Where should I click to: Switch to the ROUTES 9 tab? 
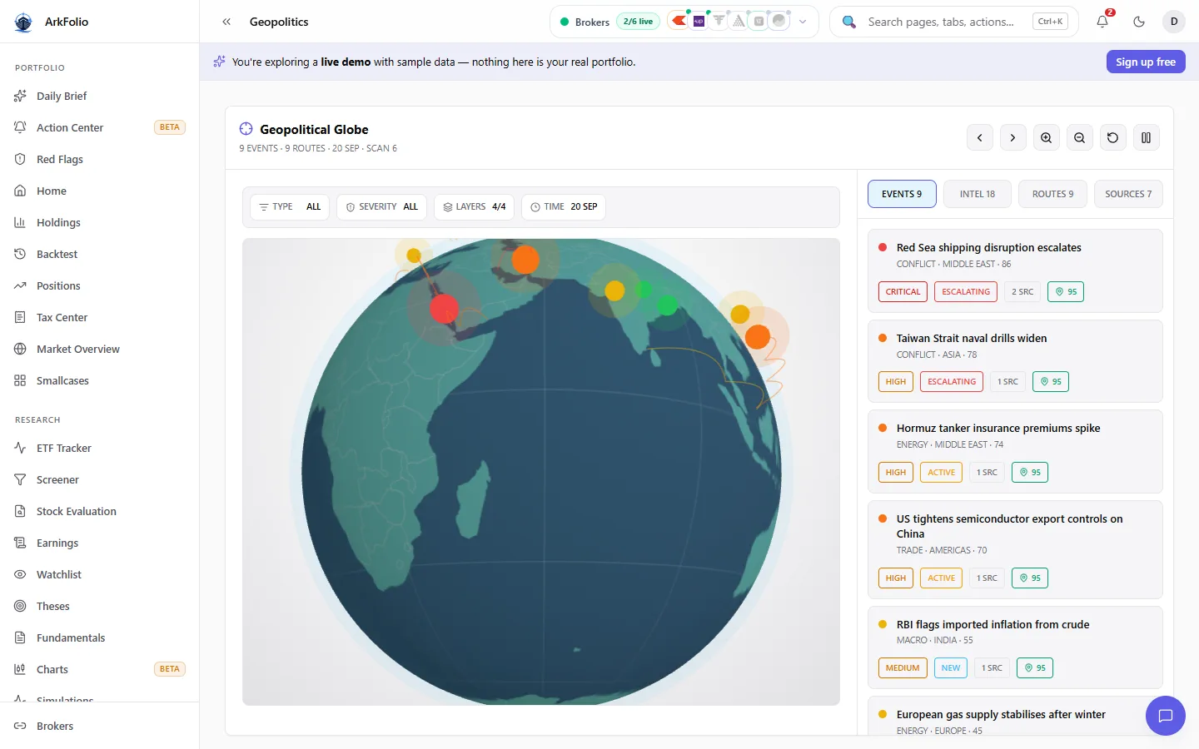[1053, 194]
